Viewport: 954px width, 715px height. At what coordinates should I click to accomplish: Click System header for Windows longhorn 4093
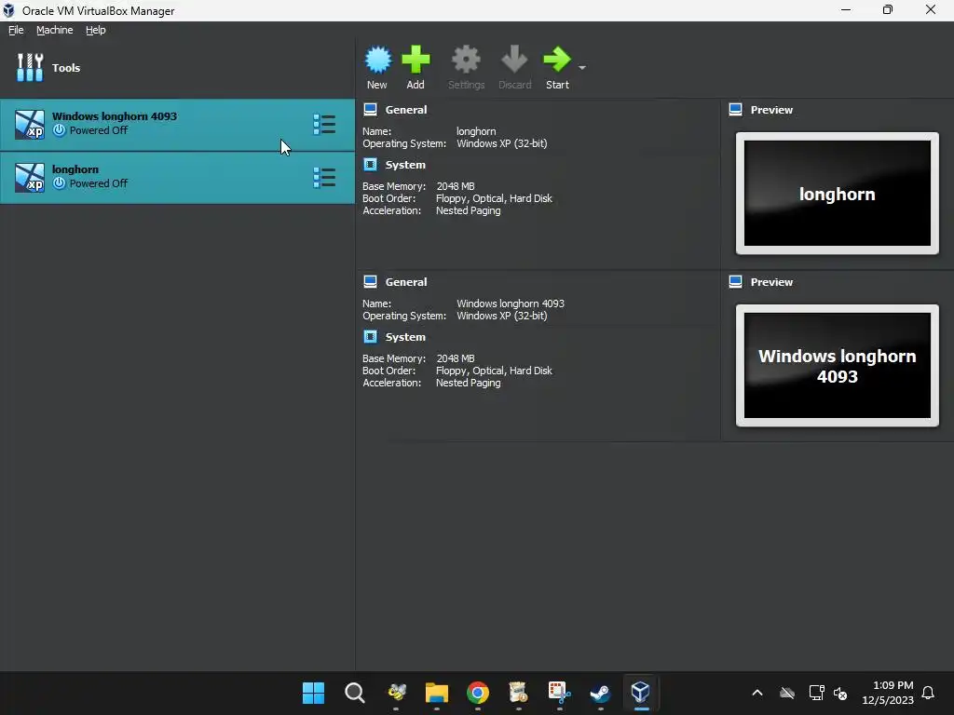pos(405,337)
